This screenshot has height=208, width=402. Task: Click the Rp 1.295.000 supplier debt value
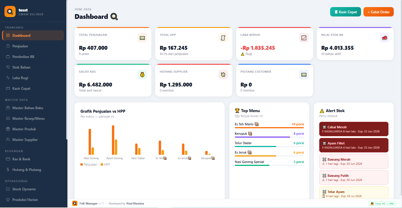tap(176, 85)
